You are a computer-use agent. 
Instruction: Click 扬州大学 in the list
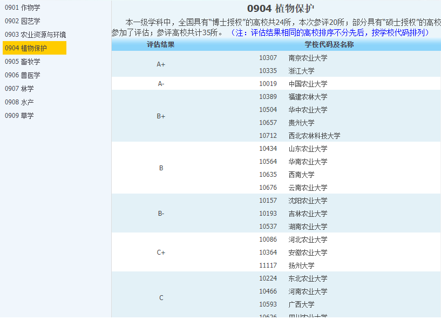[301, 265]
